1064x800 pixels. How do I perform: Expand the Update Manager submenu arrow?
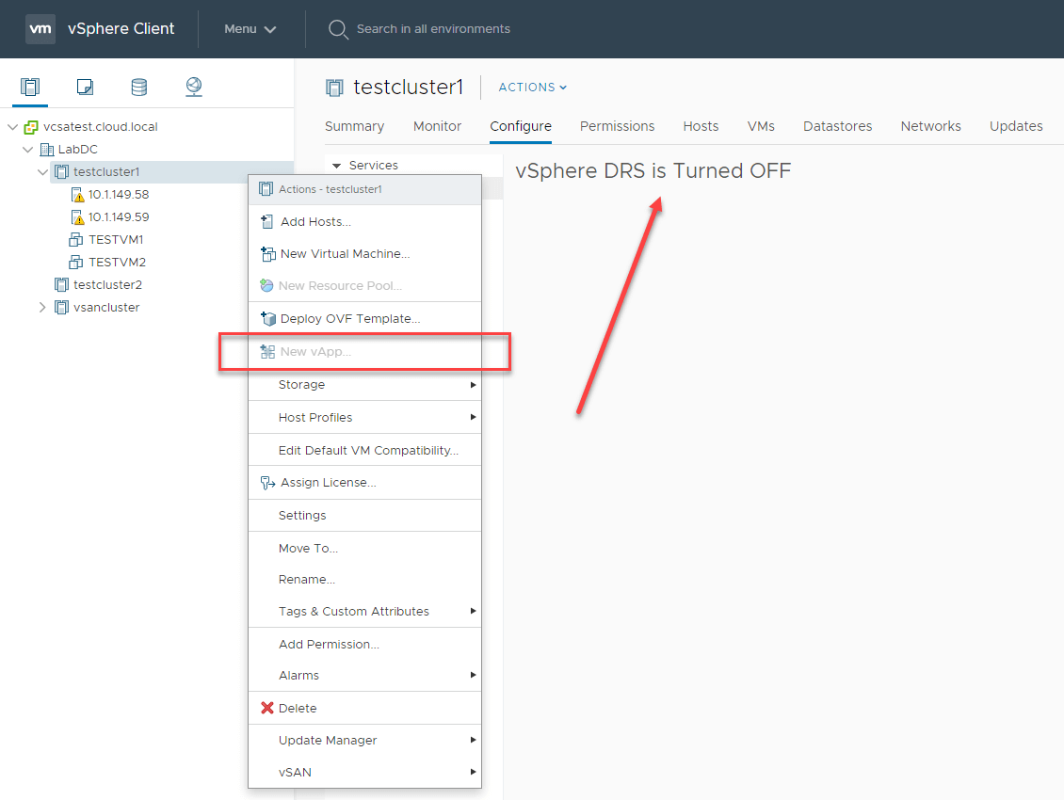[473, 741]
